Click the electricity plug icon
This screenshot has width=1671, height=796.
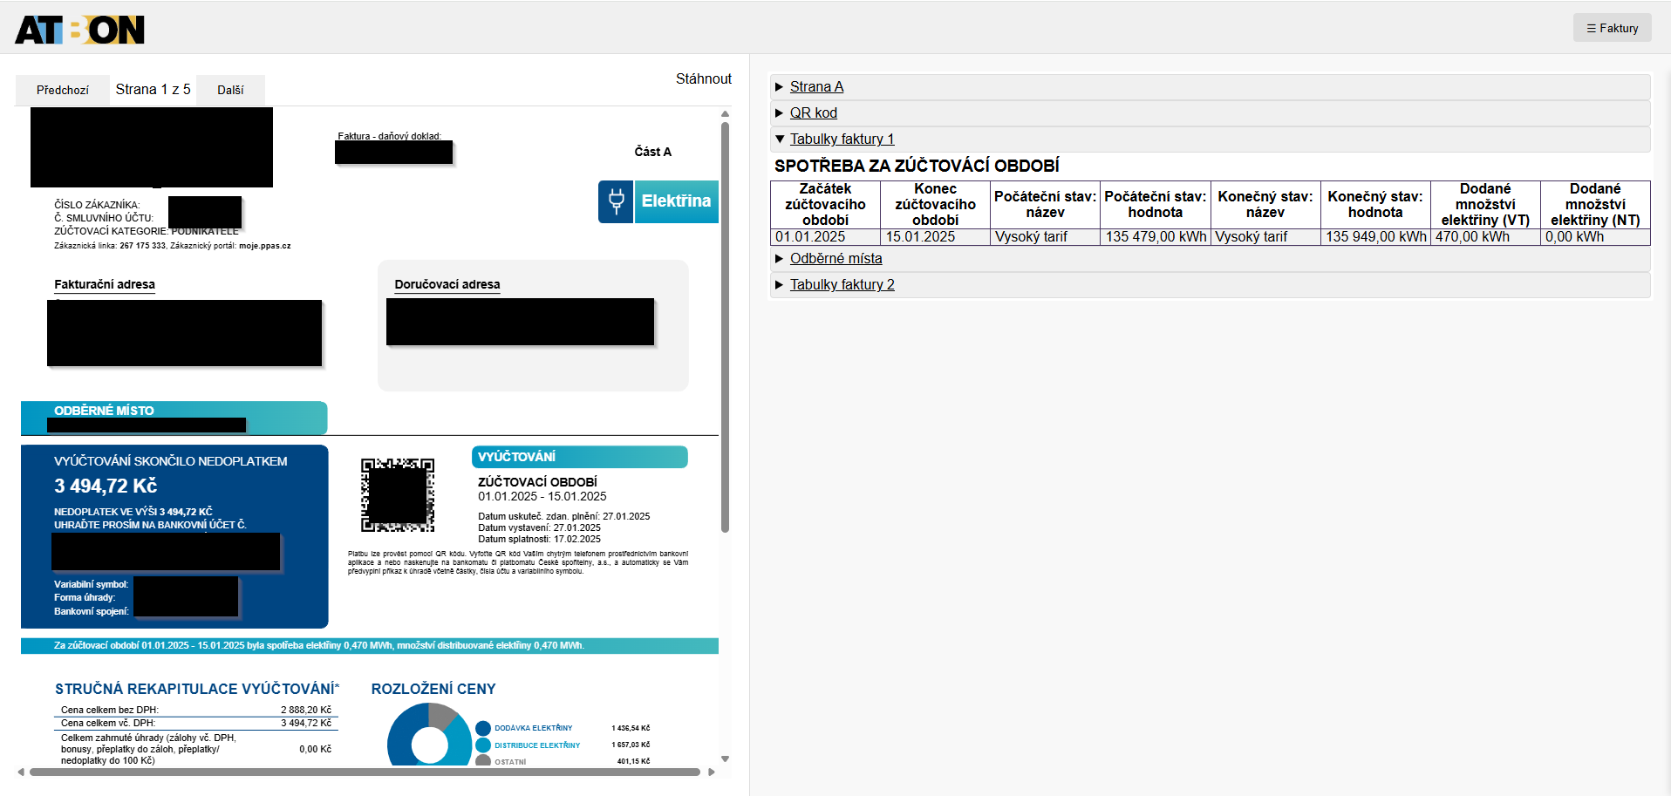coord(616,201)
